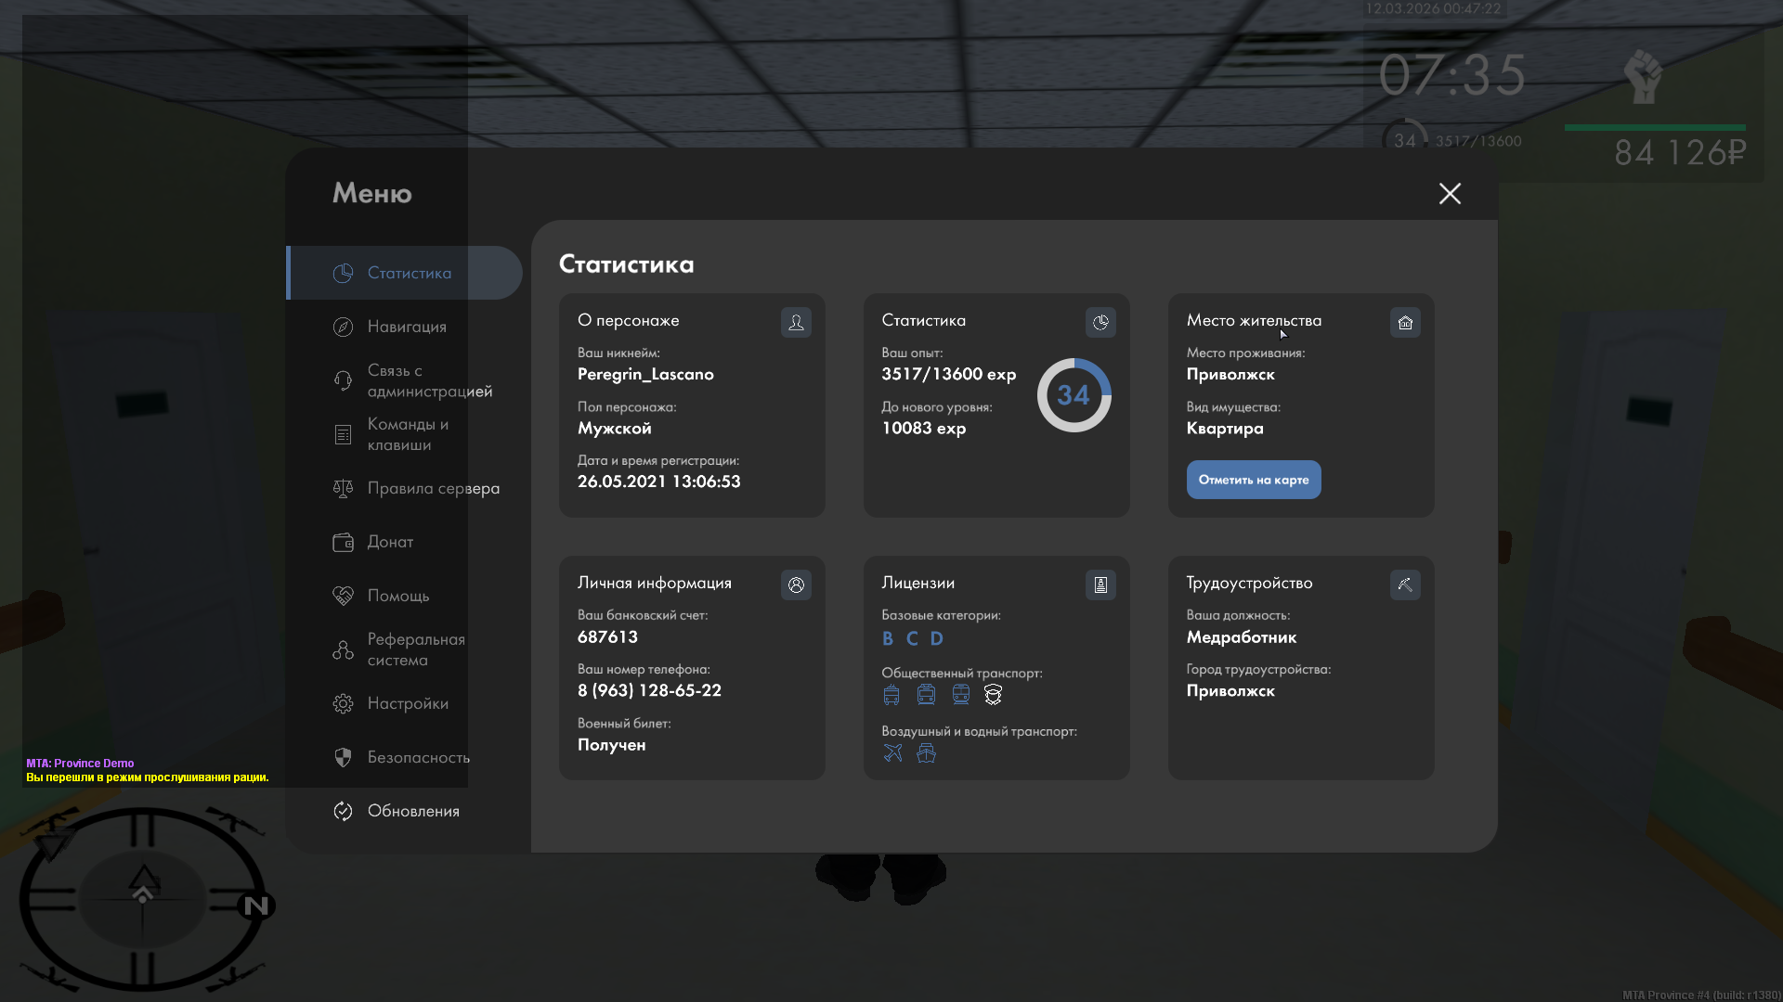Click the pie chart icon in Статистика card

click(1100, 322)
